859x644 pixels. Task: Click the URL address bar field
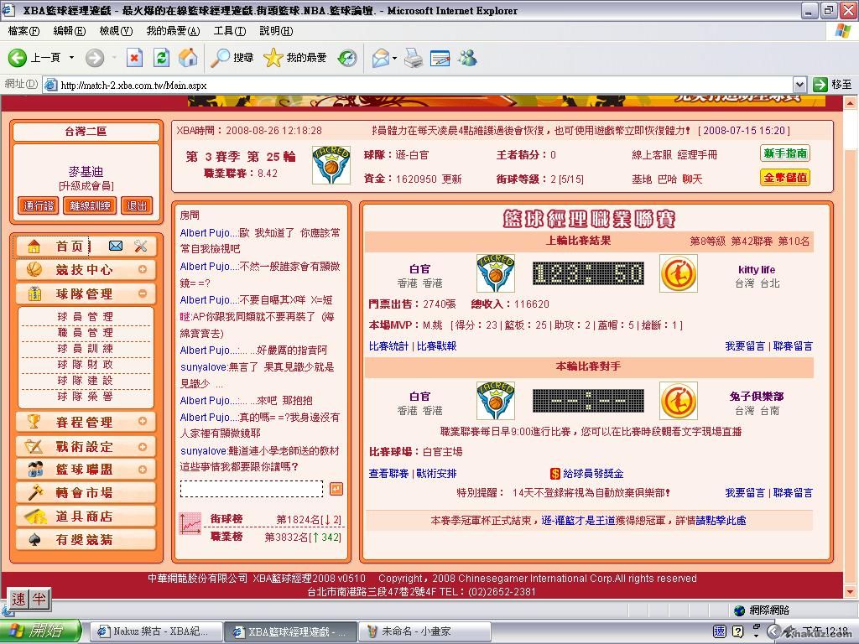pos(419,85)
